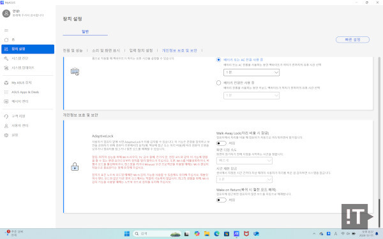The image size is (383, 239).
Task: Open the Windows Start menu
Action: [x=127, y=234]
